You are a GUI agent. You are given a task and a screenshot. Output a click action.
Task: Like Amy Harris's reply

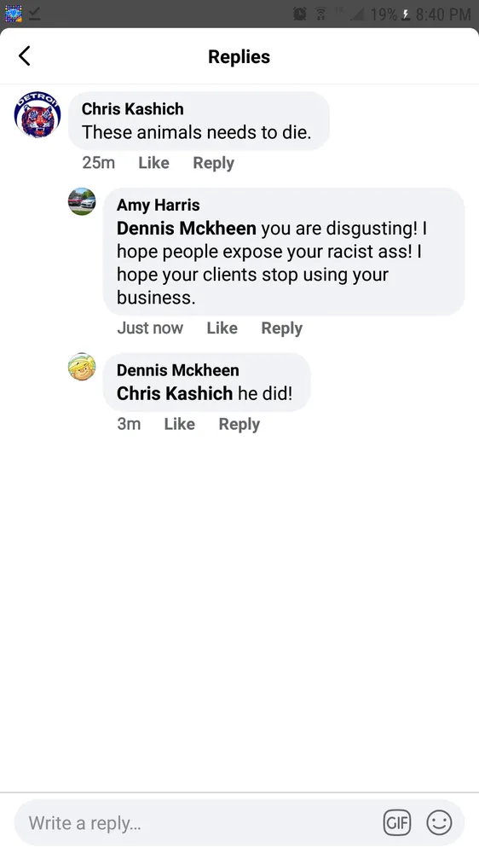(x=222, y=328)
